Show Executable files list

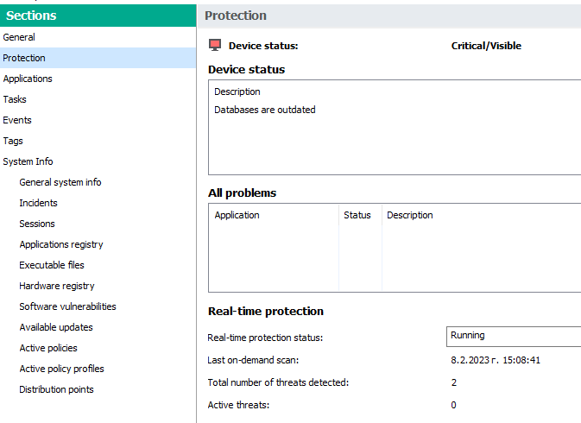(x=52, y=265)
